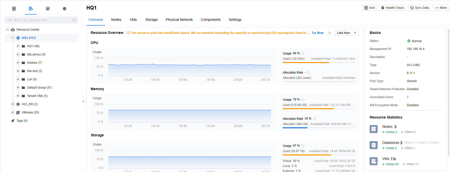The height and width of the screenshot is (172, 451).
Task: Click the Nodes statistics icon
Action: [374, 129]
